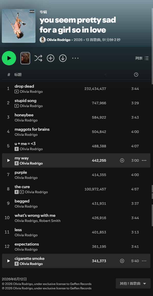Play the 'cigarette smoke' track
Viewport: 153px width, 296px height.
[8, 261]
